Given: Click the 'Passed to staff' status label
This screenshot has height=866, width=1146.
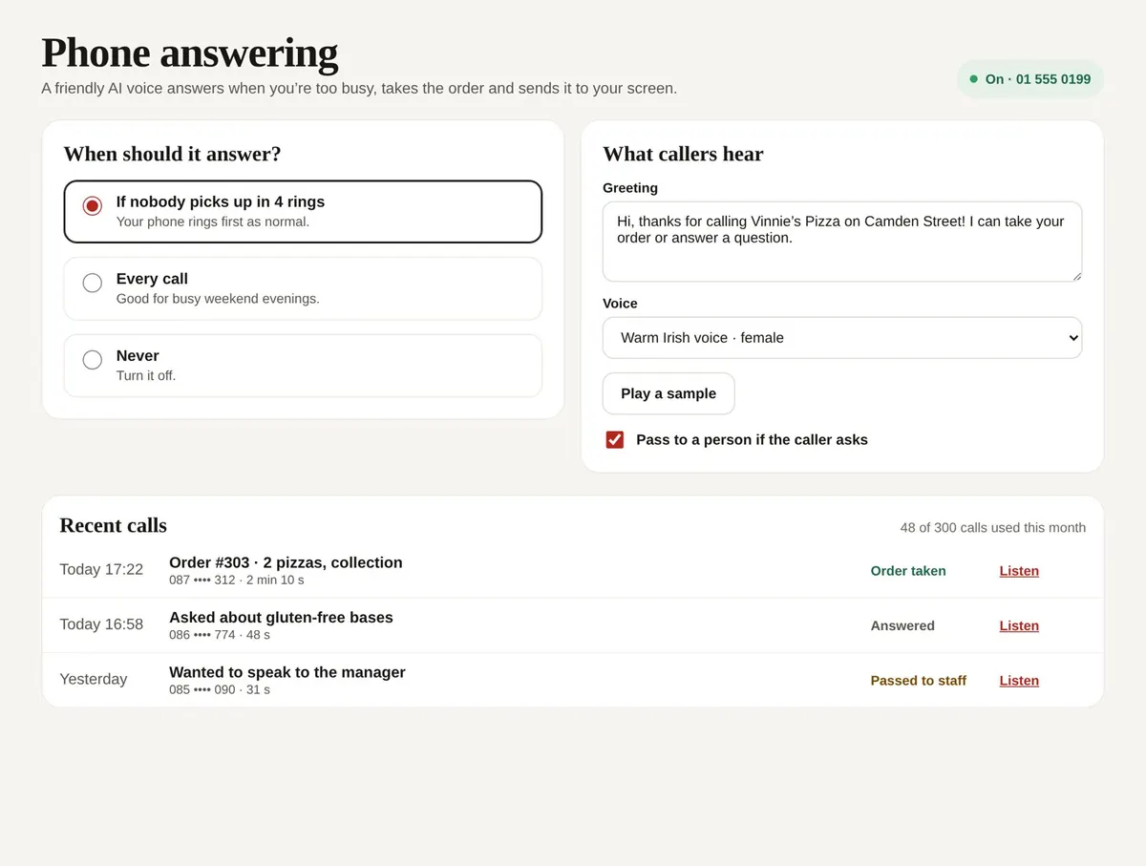Looking at the screenshot, I should [x=918, y=681].
